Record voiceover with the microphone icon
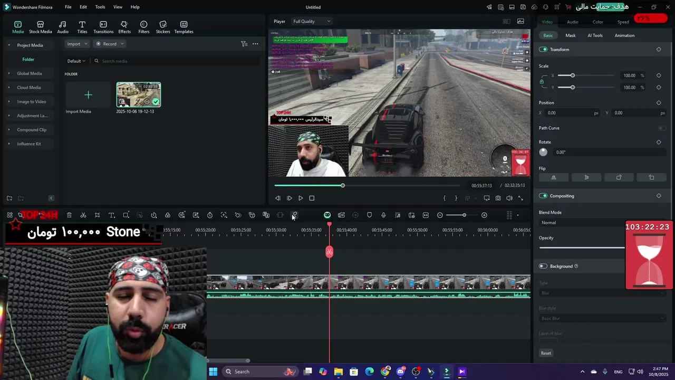The height and width of the screenshot is (380, 675). 383,215
